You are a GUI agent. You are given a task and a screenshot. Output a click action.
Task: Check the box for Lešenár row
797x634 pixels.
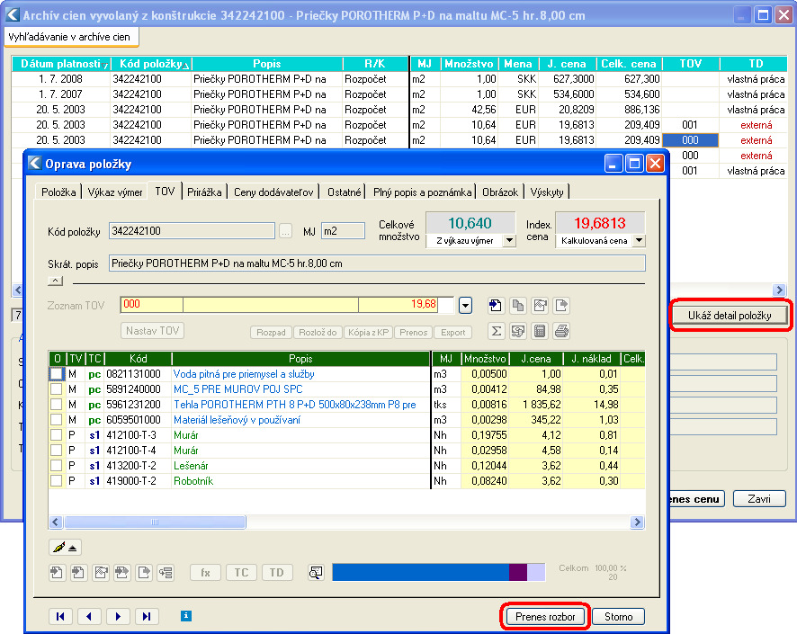[57, 465]
